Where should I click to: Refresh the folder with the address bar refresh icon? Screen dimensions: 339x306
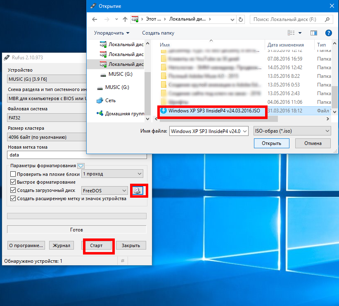coord(241,19)
